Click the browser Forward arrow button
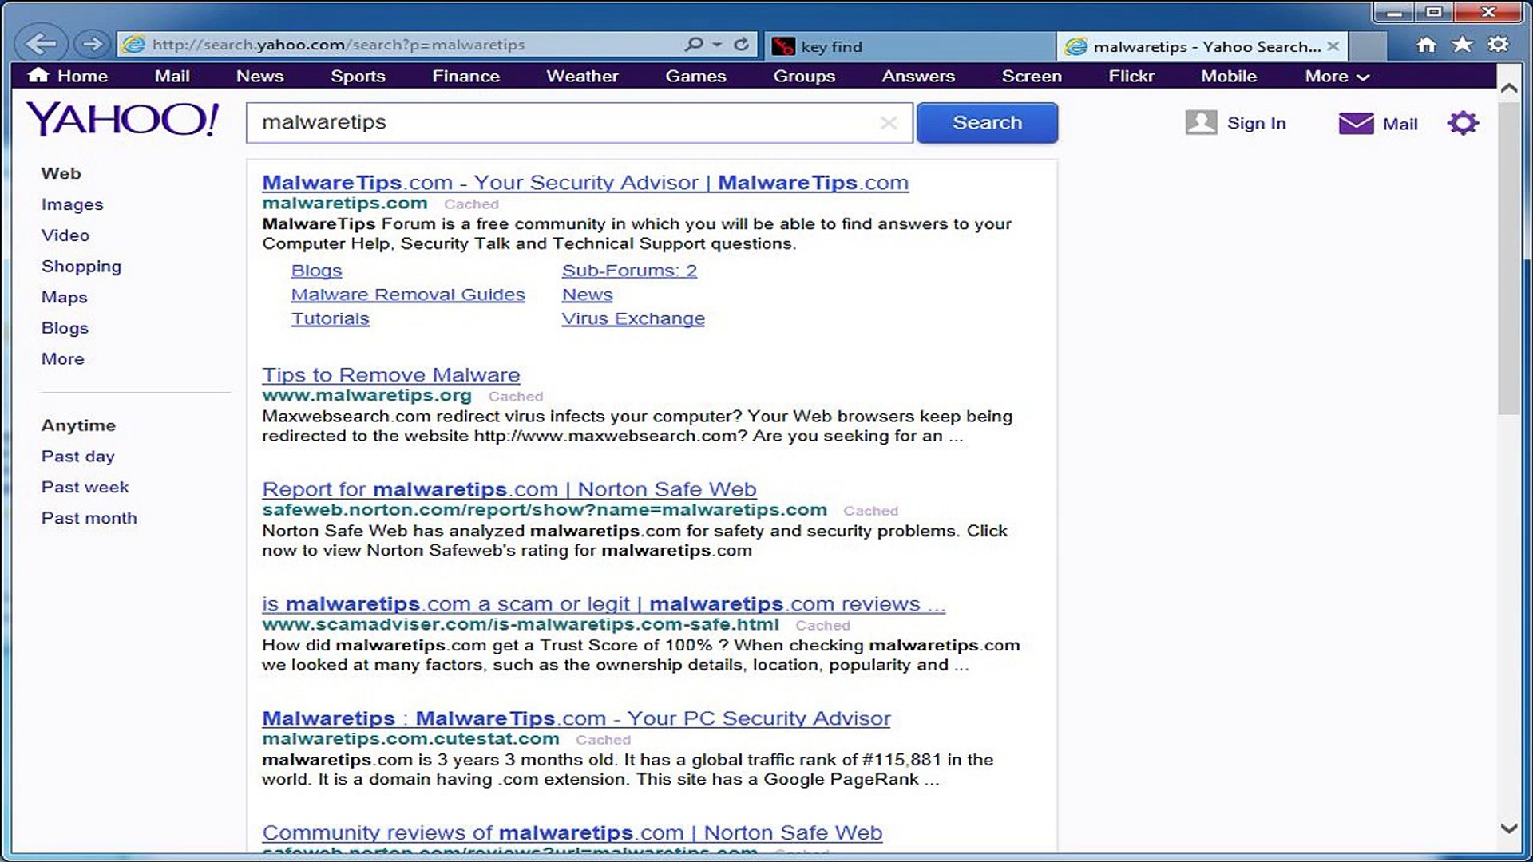The width and height of the screenshot is (1533, 862). click(92, 44)
